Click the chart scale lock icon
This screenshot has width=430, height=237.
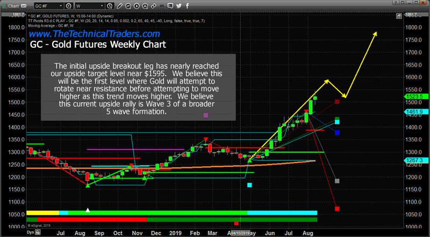point(399,16)
